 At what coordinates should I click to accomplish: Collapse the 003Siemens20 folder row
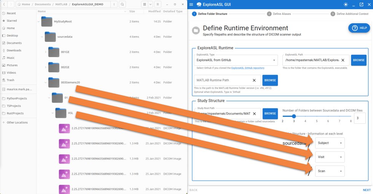pyautogui.click(x=46, y=83)
